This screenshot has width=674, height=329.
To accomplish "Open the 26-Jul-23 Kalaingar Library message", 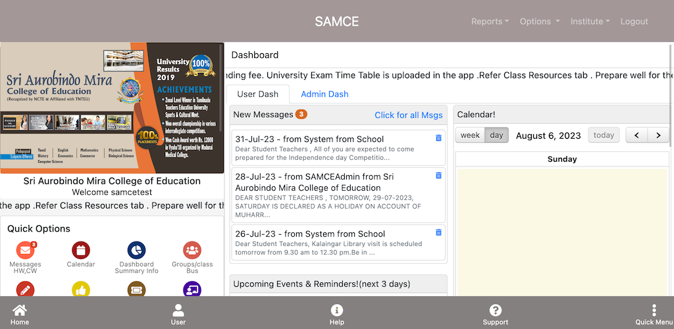I will [338, 242].
